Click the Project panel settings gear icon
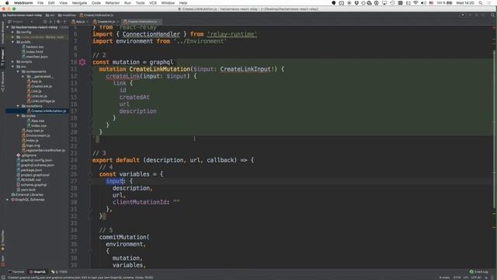Image resolution: width=497 pixels, height=280 pixels. point(59,22)
